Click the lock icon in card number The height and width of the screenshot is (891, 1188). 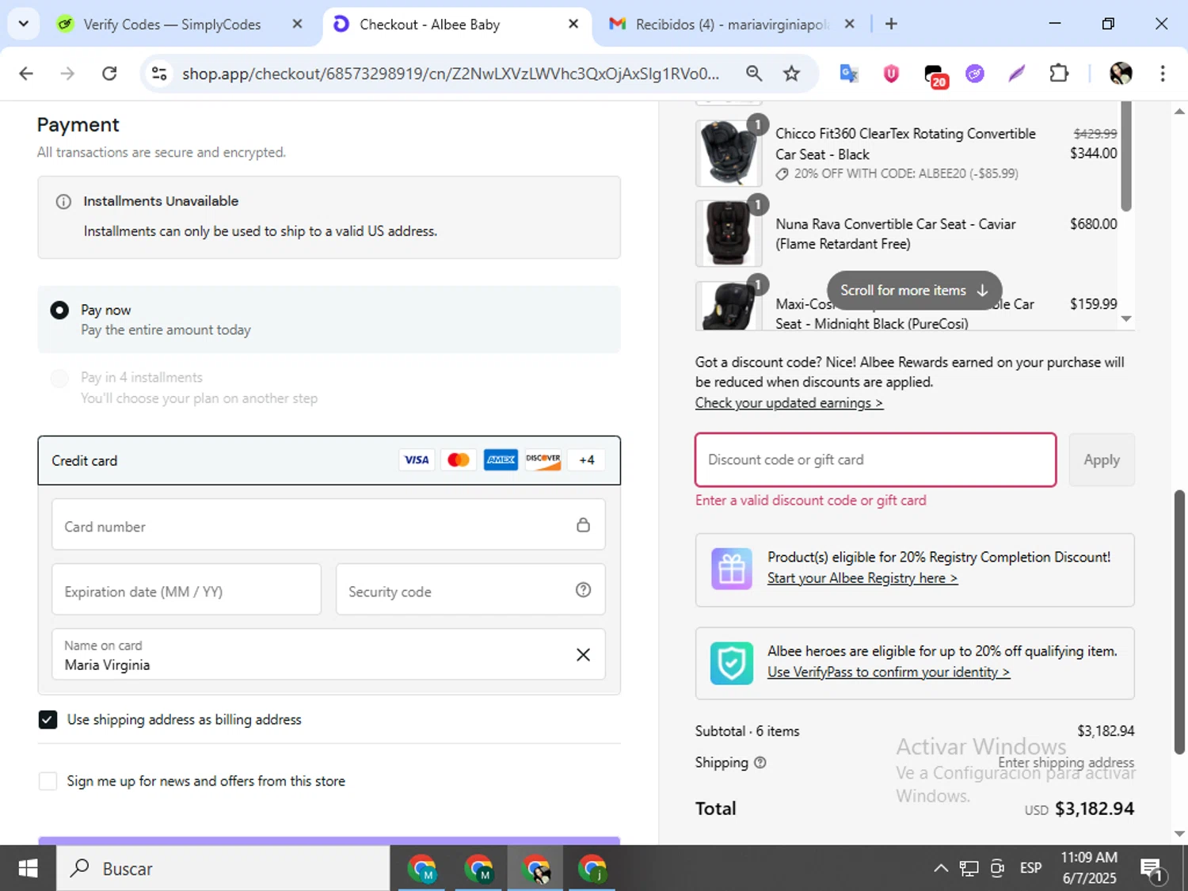pyautogui.click(x=583, y=525)
